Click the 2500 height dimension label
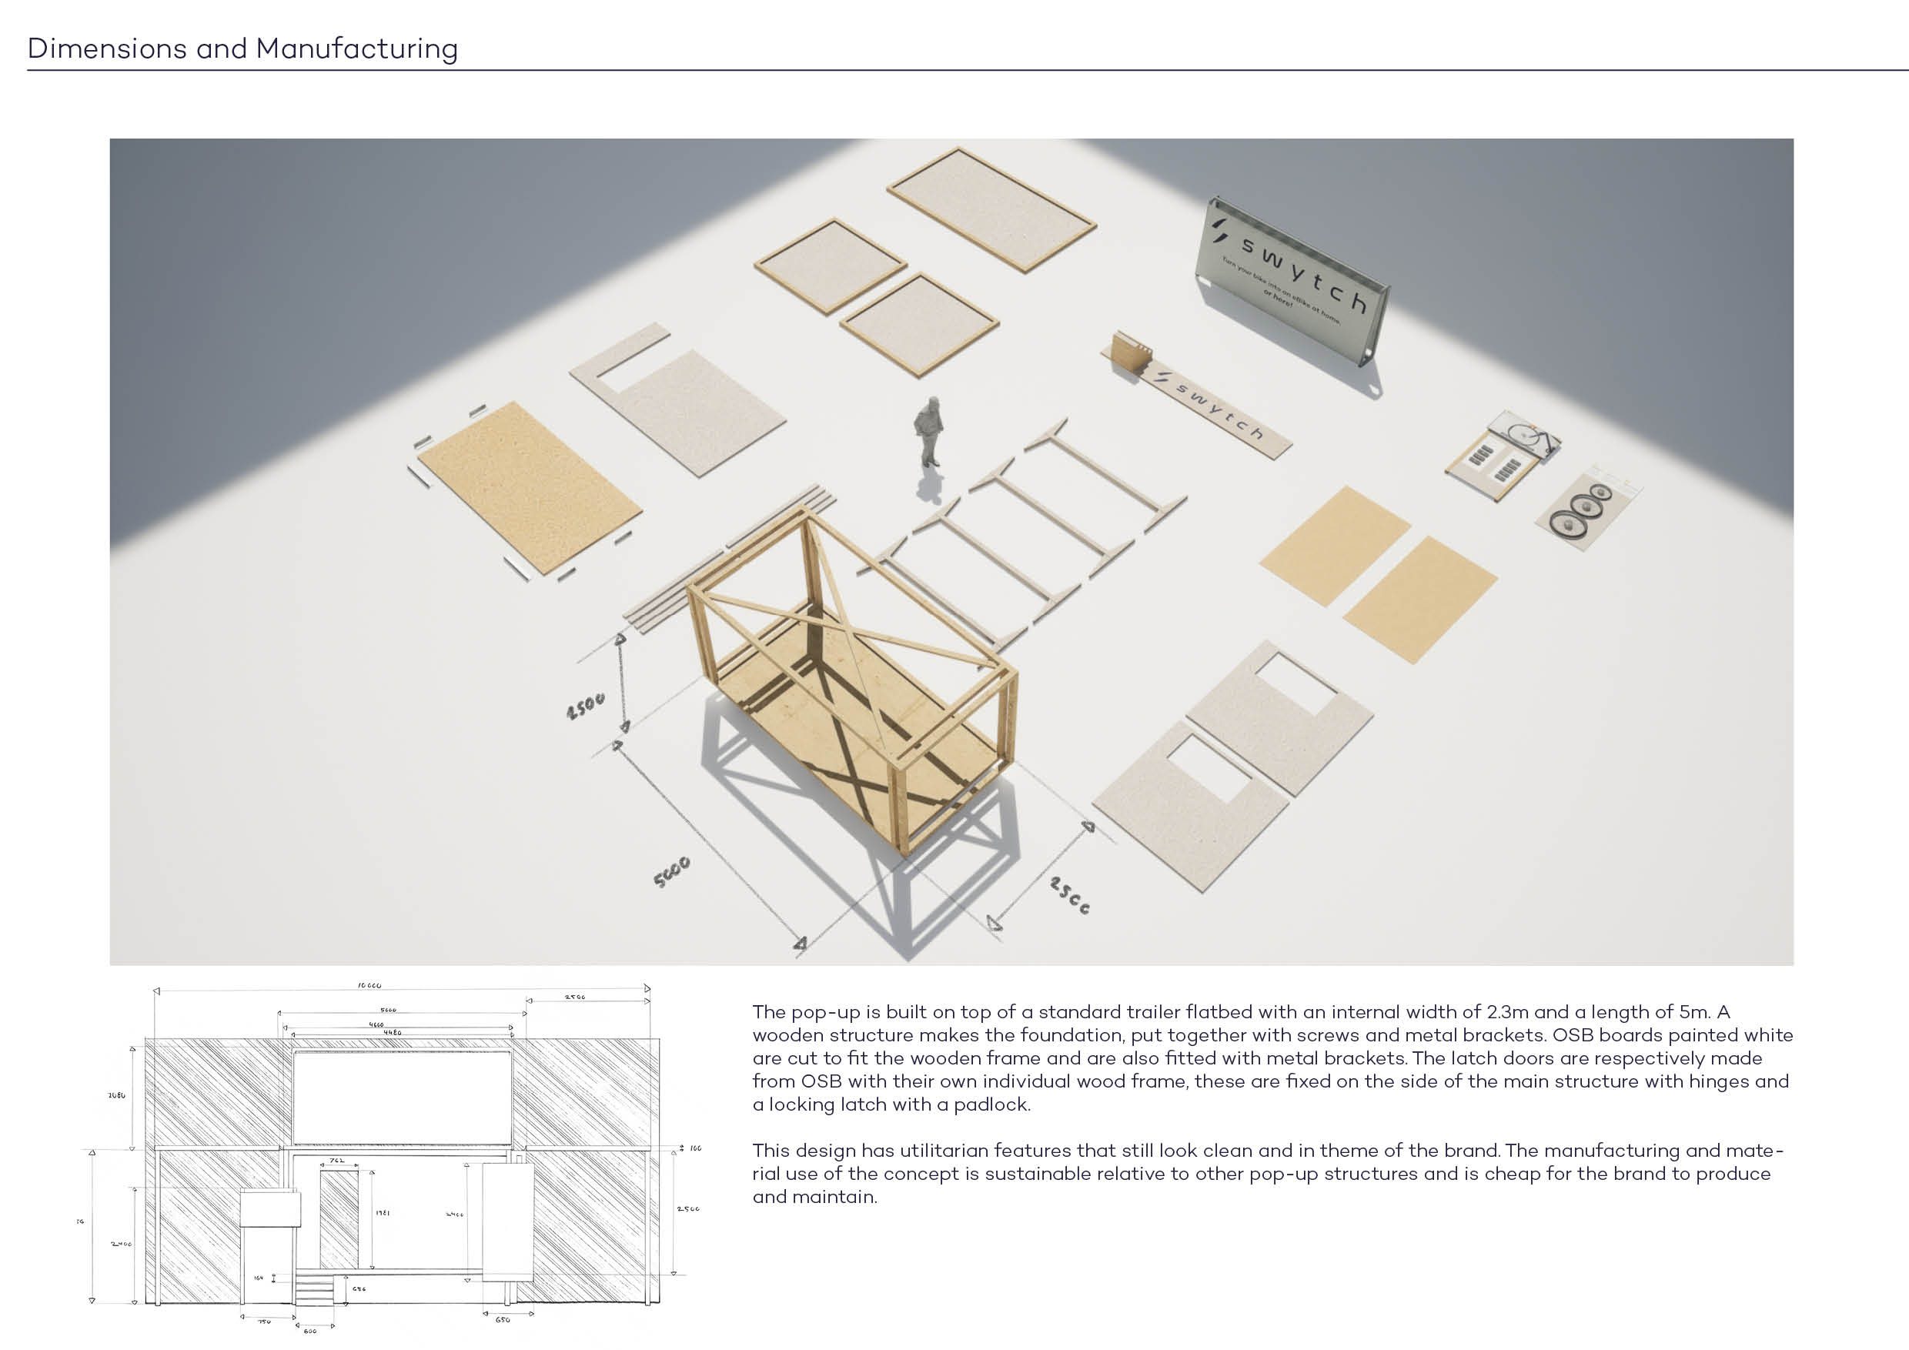 585,706
